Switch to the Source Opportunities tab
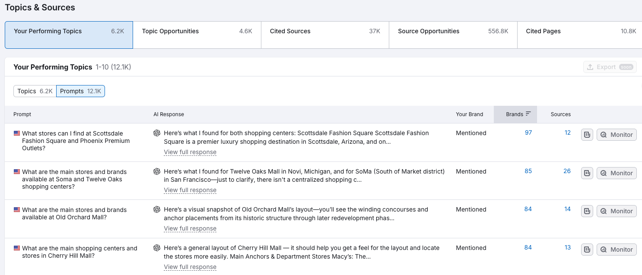Image resolution: width=642 pixels, height=275 pixels. coord(453,35)
